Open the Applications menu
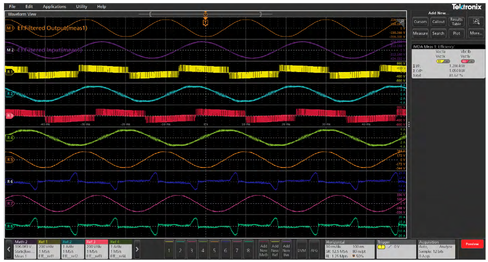 [54, 7]
